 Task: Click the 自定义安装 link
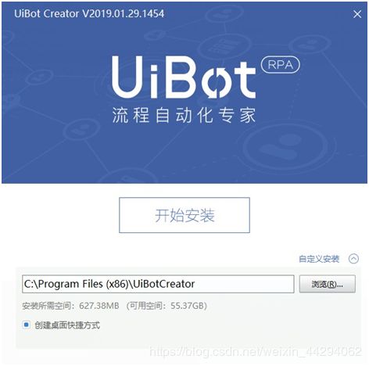click(319, 259)
